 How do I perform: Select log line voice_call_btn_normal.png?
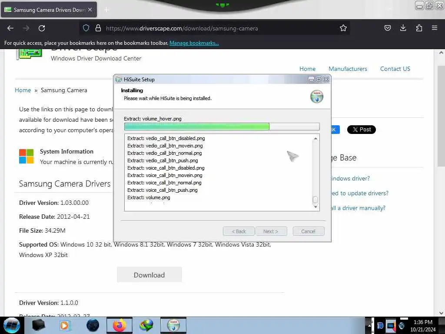(x=164, y=183)
